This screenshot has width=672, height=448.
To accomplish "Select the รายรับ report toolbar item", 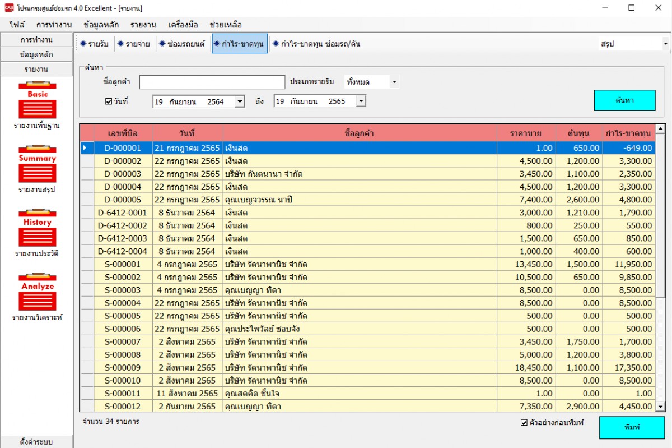I will 94,44.
